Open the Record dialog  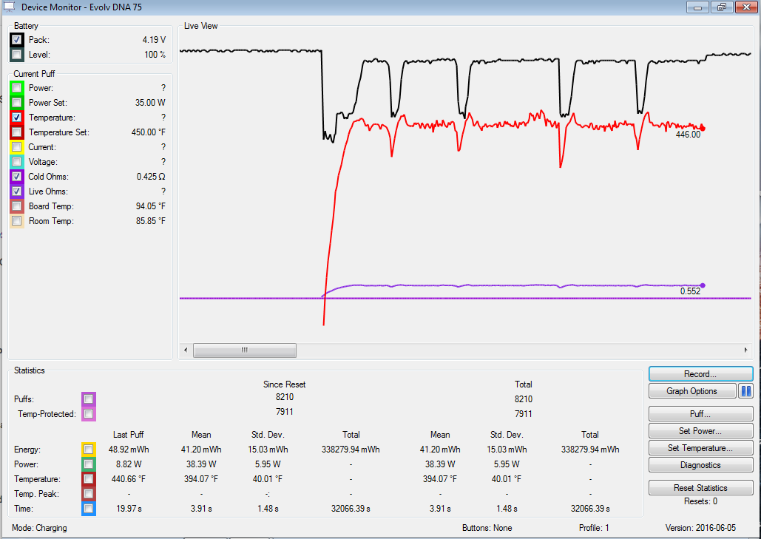click(x=700, y=374)
